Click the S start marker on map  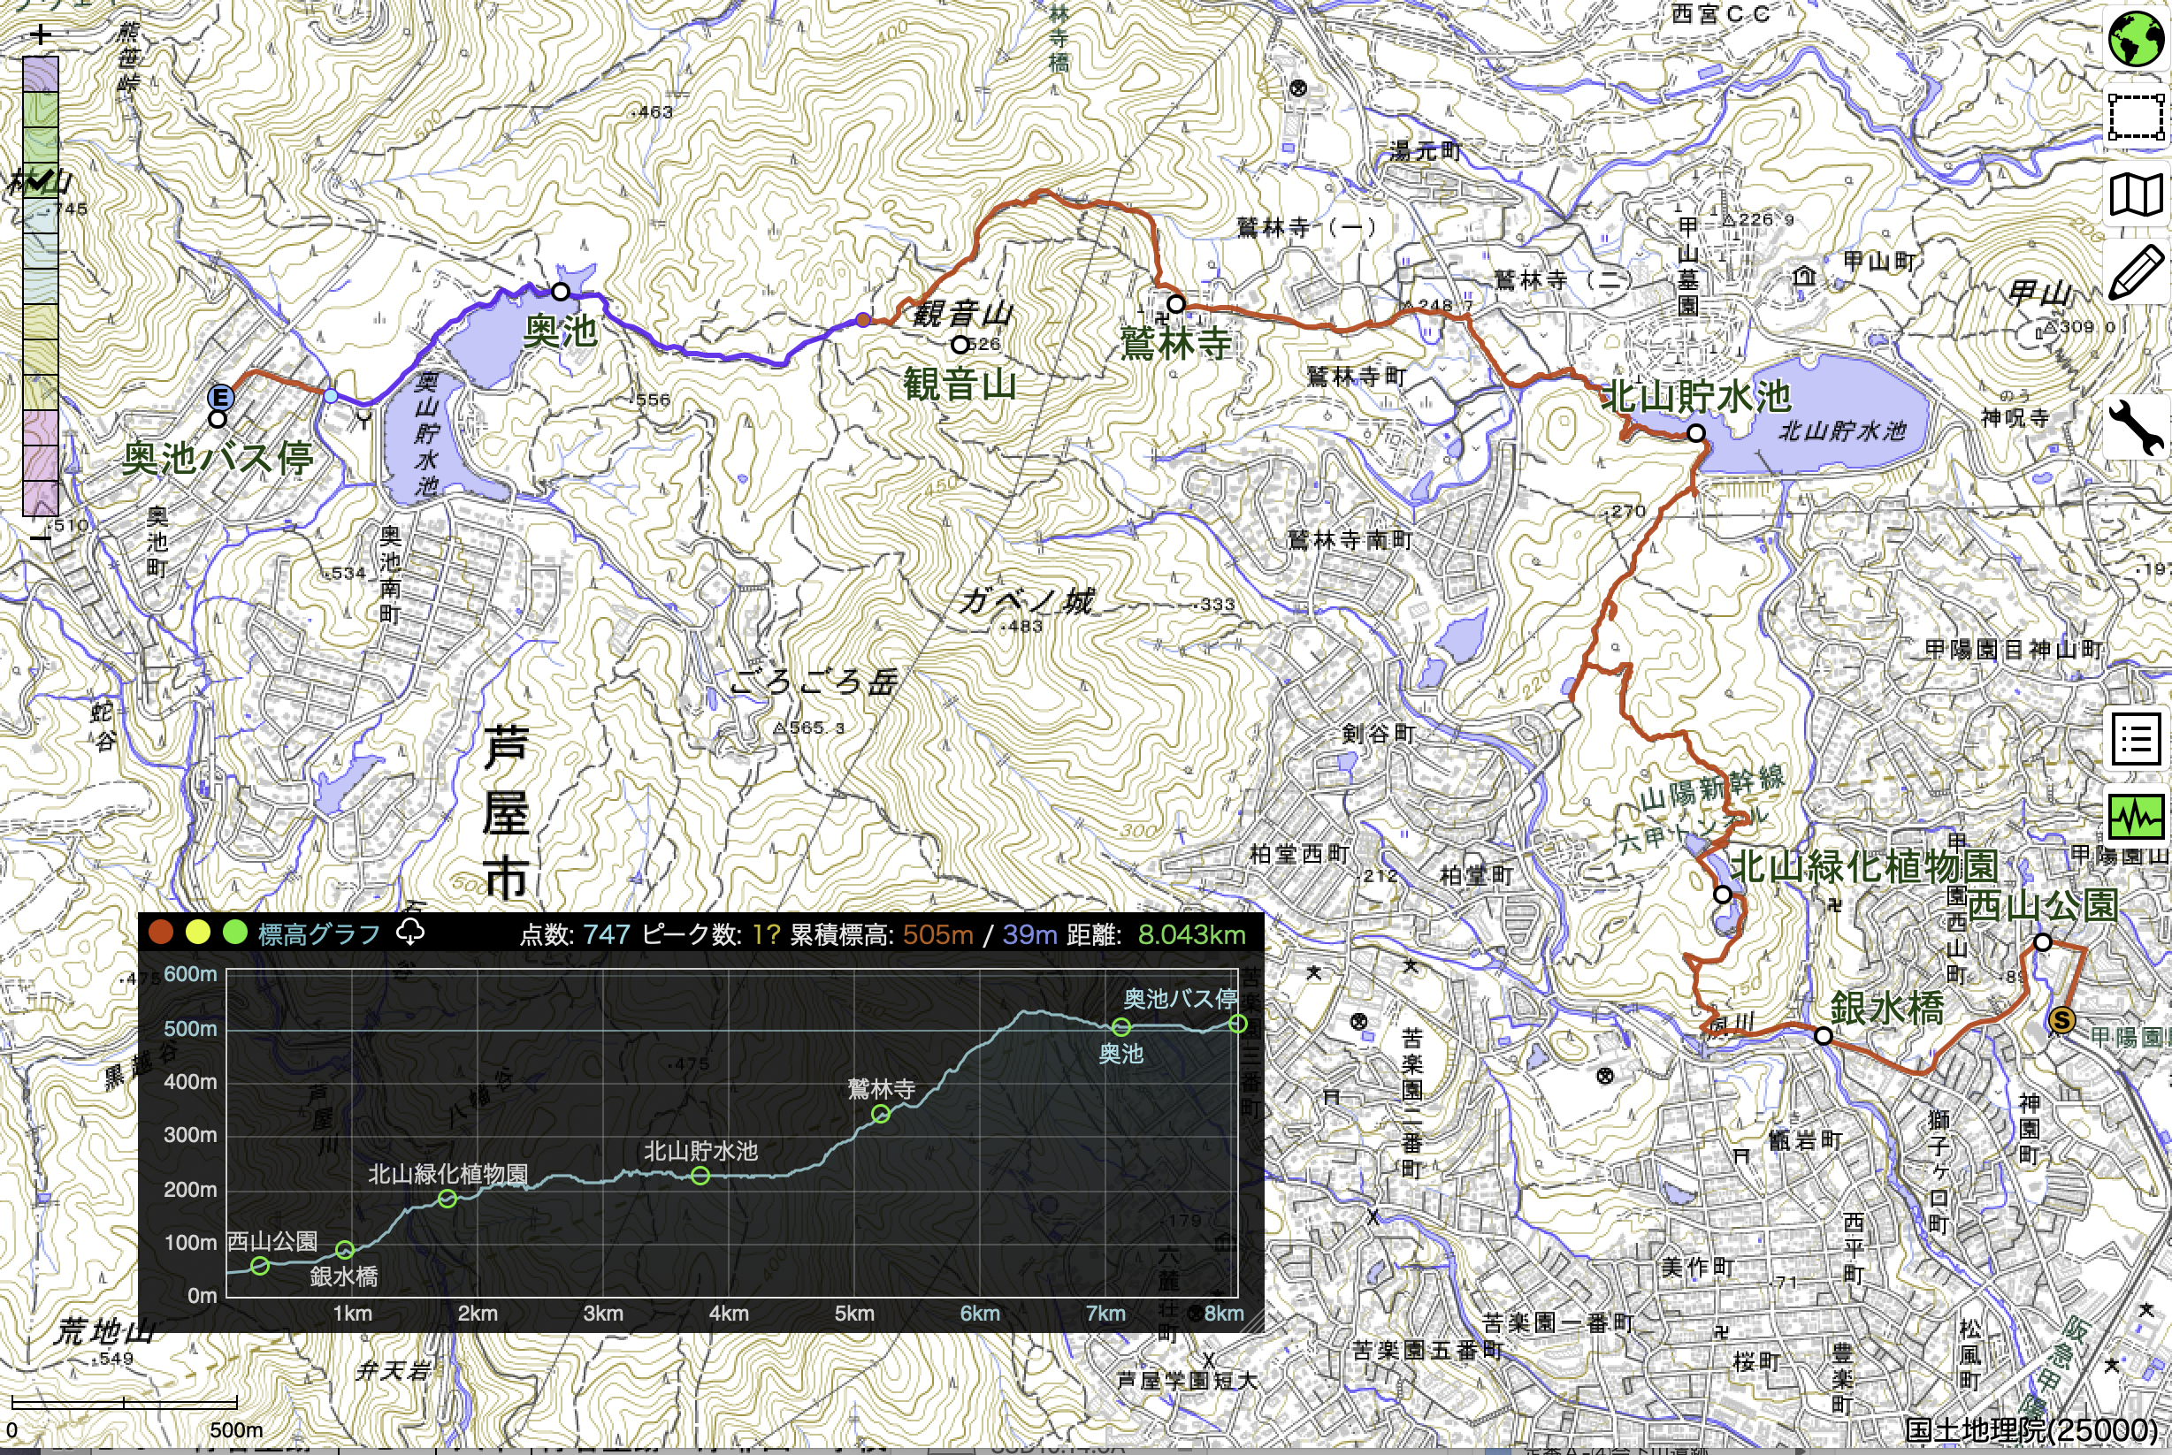[x=2061, y=1021]
